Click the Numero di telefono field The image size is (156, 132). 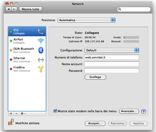[x=112, y=57]
